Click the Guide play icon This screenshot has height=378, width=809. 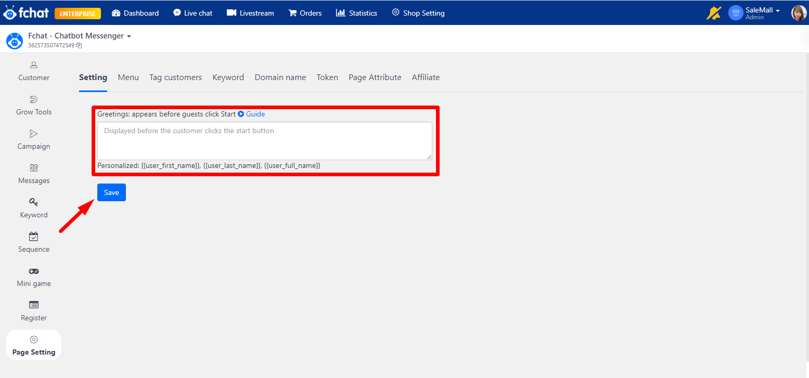pos(241,114)
